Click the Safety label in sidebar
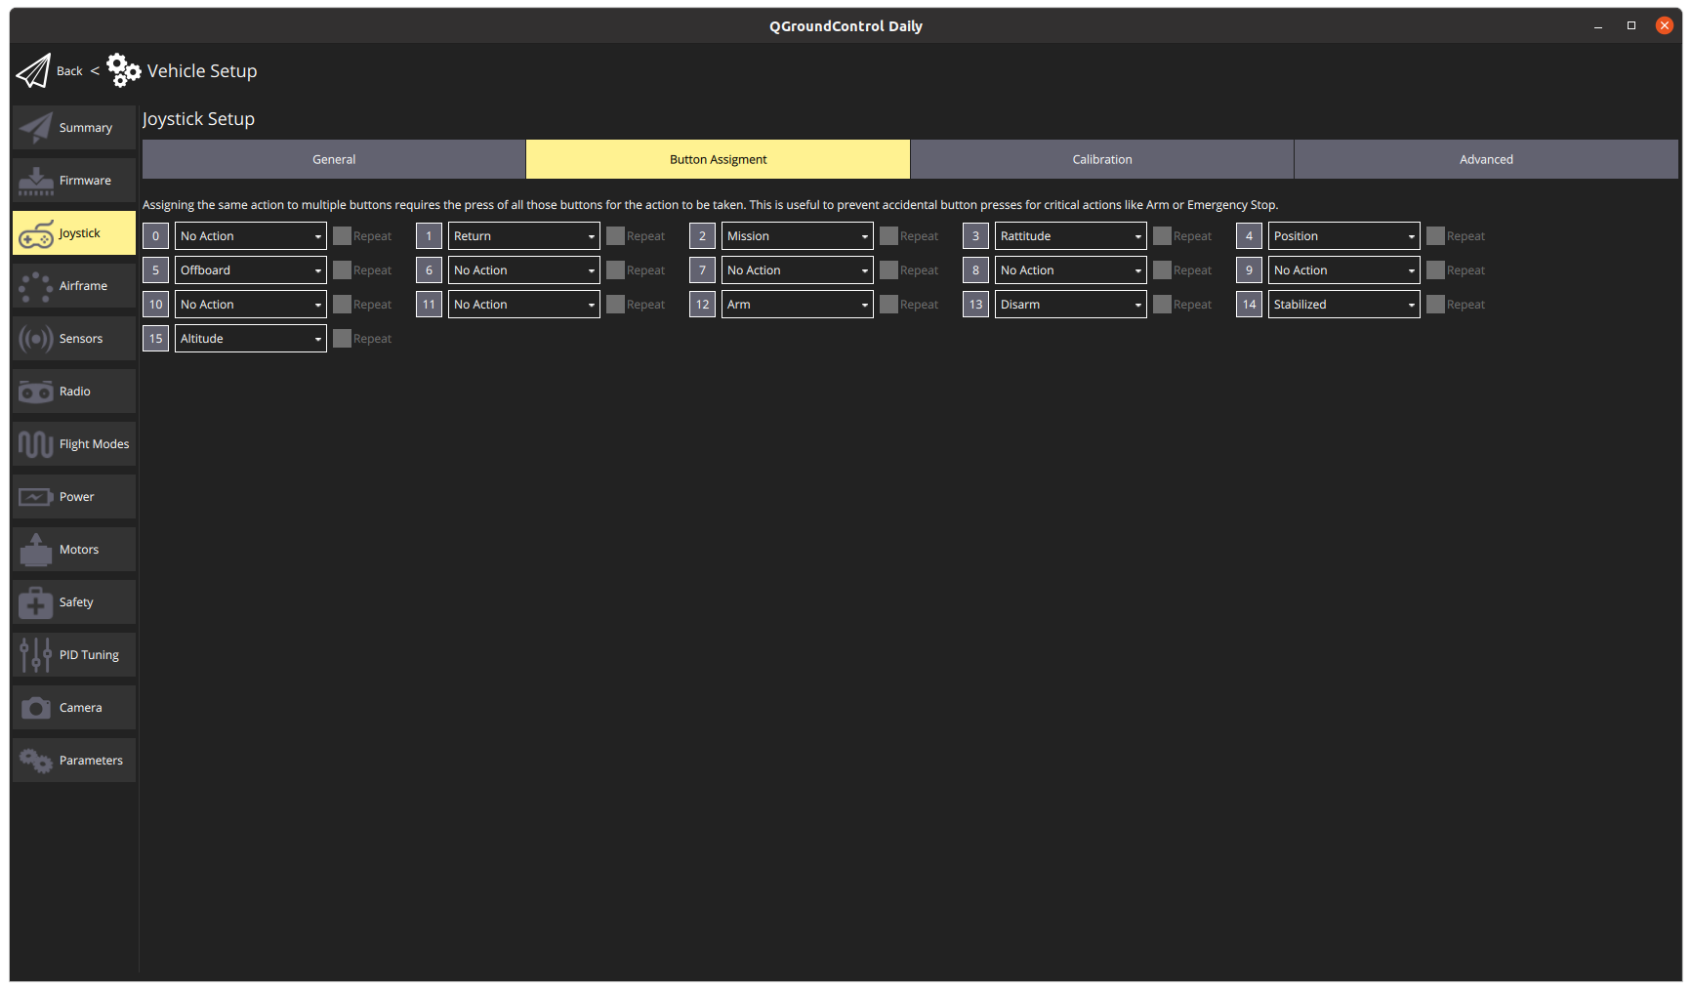1692x991 pixels. [x=76, y=602]
